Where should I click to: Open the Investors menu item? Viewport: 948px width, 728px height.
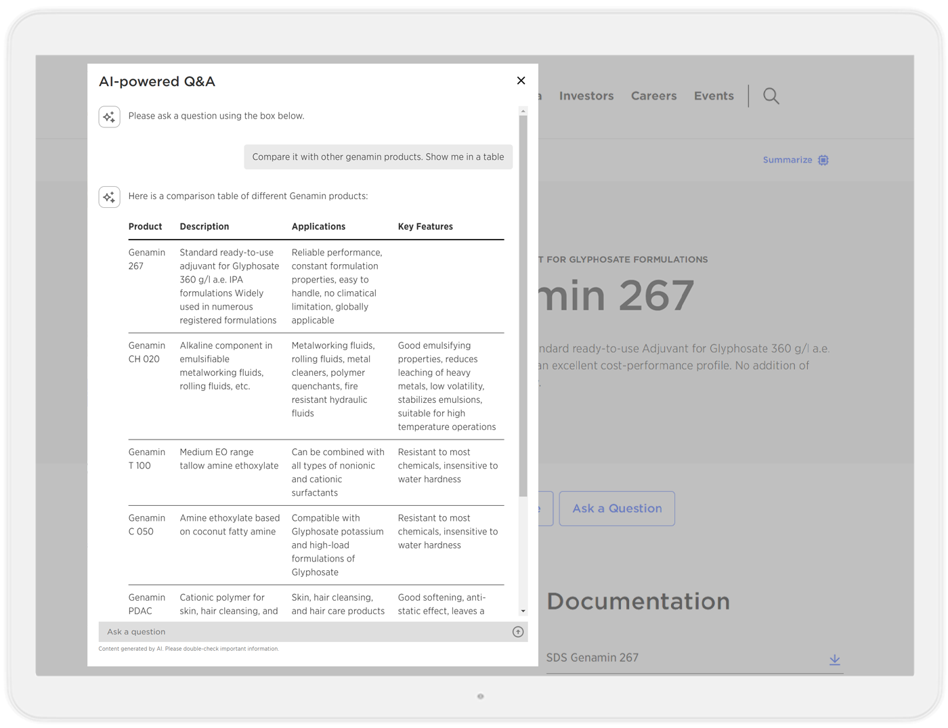click(586, 96)
